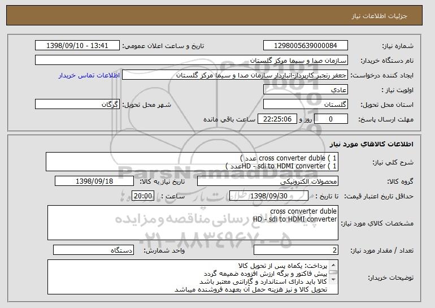Viewport: 435px width, 308px height.
Task: Click the delivery province field گلستان
Action: point(306,105)
